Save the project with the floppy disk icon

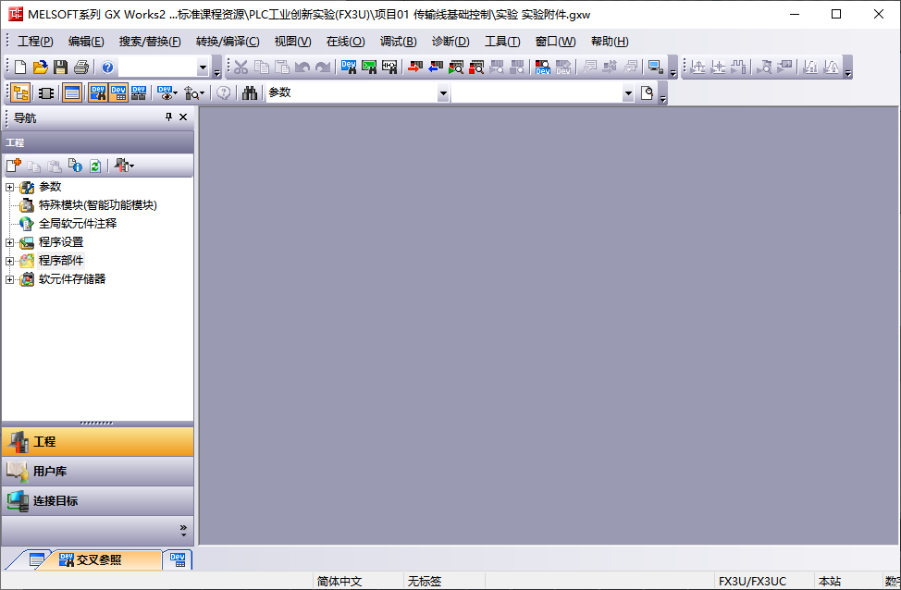click(60, 68)
